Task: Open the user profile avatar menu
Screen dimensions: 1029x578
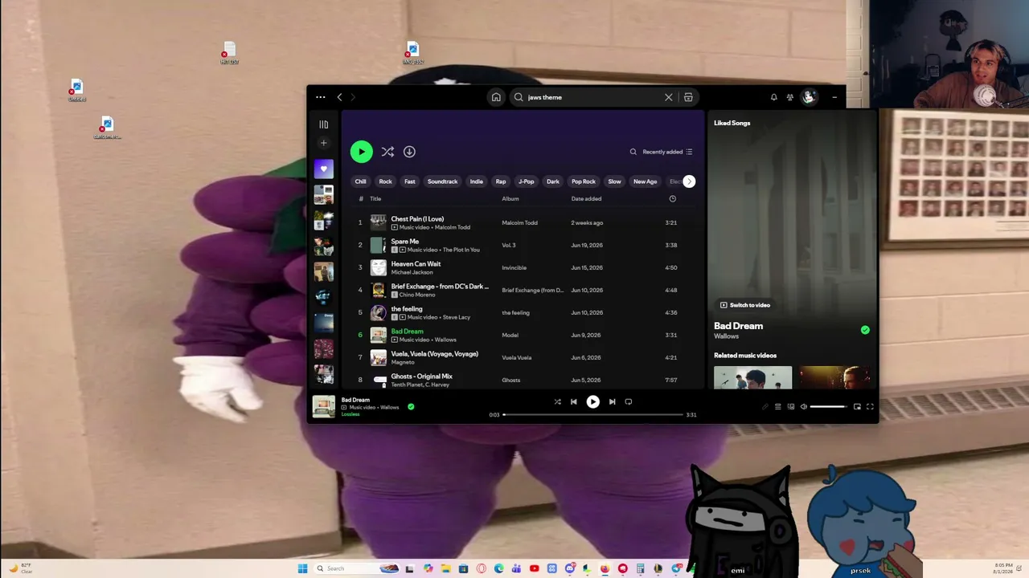Action: coord(809,97)
